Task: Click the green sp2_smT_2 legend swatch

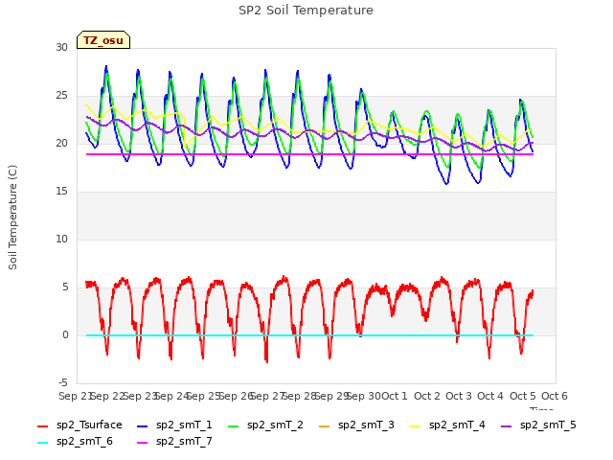Action: pos(234,425)
